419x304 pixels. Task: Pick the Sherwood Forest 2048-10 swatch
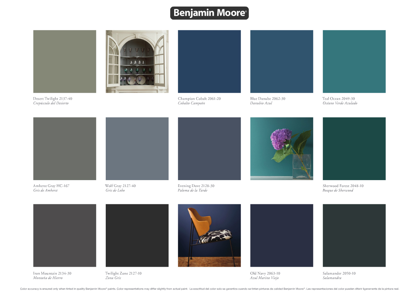(354, 149)
